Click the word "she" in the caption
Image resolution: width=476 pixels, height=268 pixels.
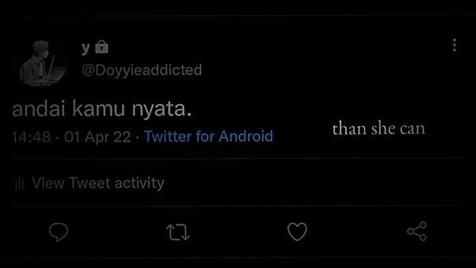[x=383, y=128]
